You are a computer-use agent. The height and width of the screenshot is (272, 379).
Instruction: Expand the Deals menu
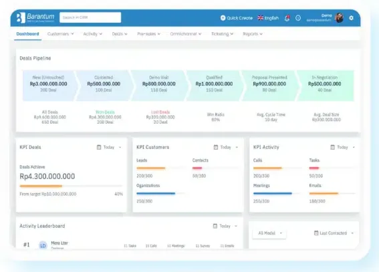[x=120, y=34]
